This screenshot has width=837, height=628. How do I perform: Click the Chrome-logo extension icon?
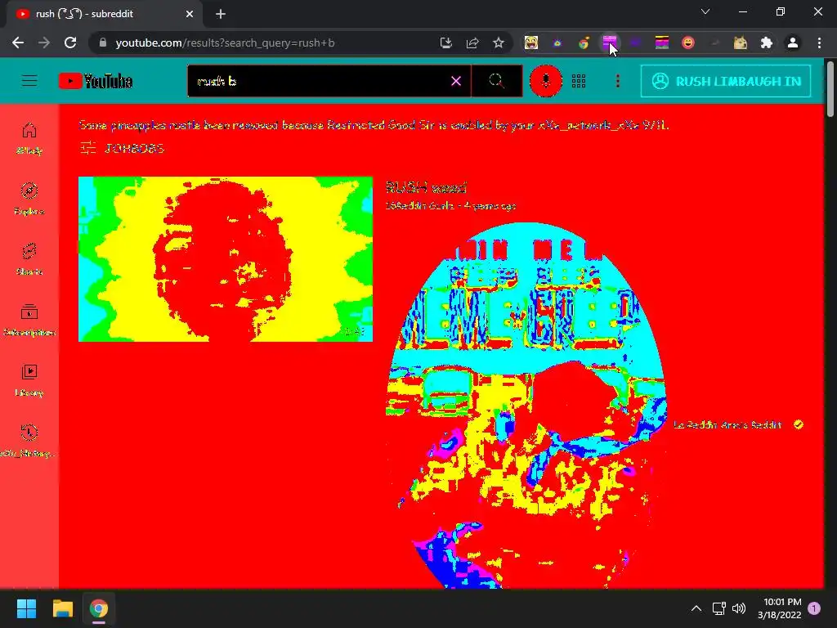tap(584, 43)
